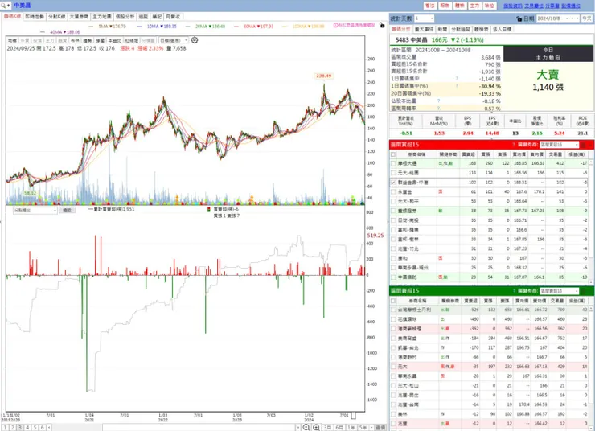Click the 追蹤 button beside 分點進出 dropdown
Viewport: 595px width, 431px height.
[67, 210]
